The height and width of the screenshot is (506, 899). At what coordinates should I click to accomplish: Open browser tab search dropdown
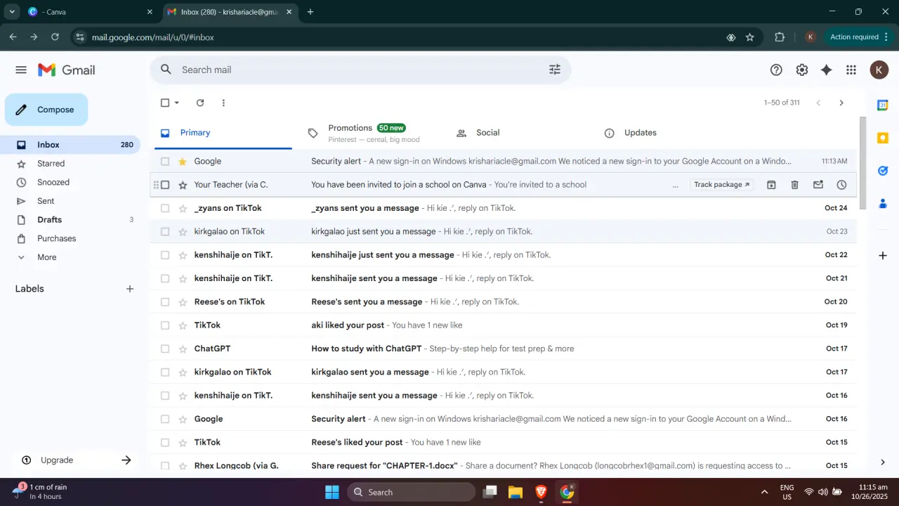pyautogui.click(x=12, y=12)
